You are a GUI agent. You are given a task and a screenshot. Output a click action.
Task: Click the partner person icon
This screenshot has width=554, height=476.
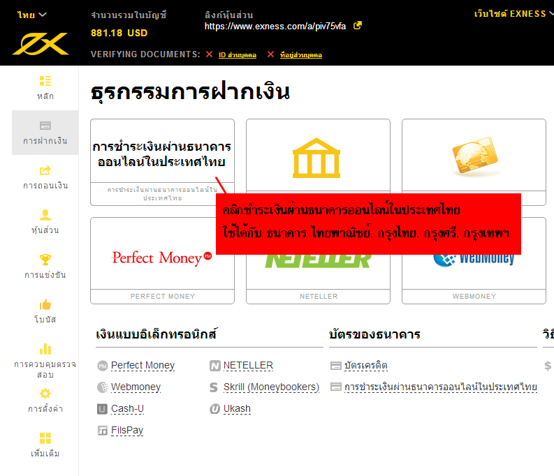[x=45, y=214]
